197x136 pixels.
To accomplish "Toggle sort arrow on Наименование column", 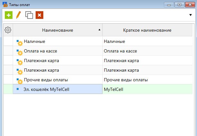I will (x=99, y=30).
